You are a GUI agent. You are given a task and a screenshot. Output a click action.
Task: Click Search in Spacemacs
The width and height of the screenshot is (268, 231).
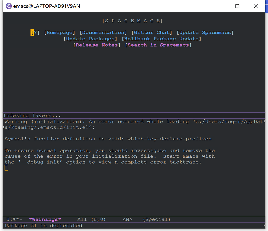[x=158, y=45]
